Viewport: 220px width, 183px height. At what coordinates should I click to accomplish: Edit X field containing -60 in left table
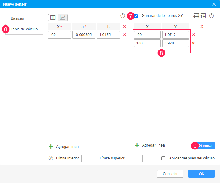pos(59,35)
